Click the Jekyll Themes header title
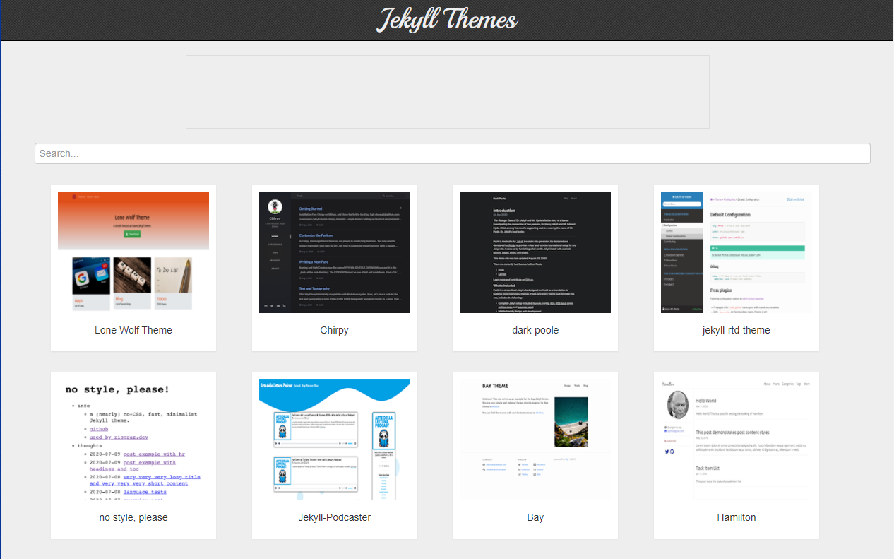Viewport: 894px width, 559px height. [447, 20]
